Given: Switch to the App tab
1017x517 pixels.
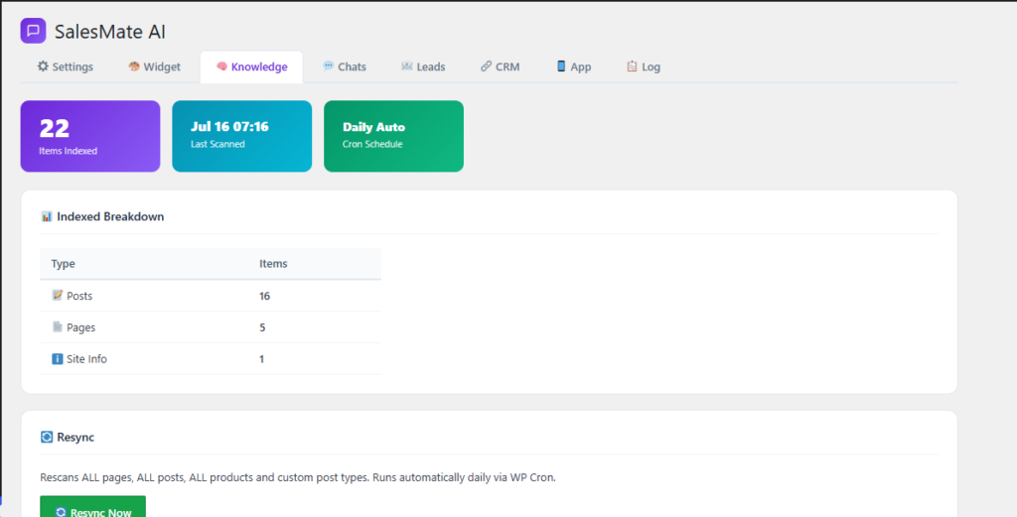Looking at the screenshot, I should (574, 66).
